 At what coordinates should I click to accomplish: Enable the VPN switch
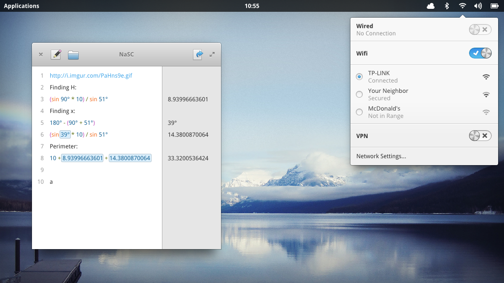[x=480, y=136]
